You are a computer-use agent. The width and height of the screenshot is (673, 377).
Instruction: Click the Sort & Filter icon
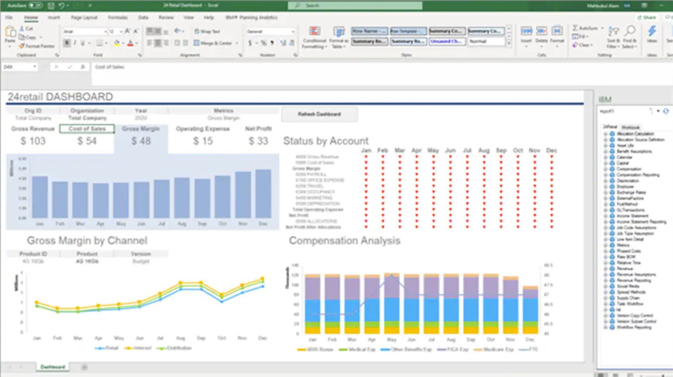pos(613,32)
